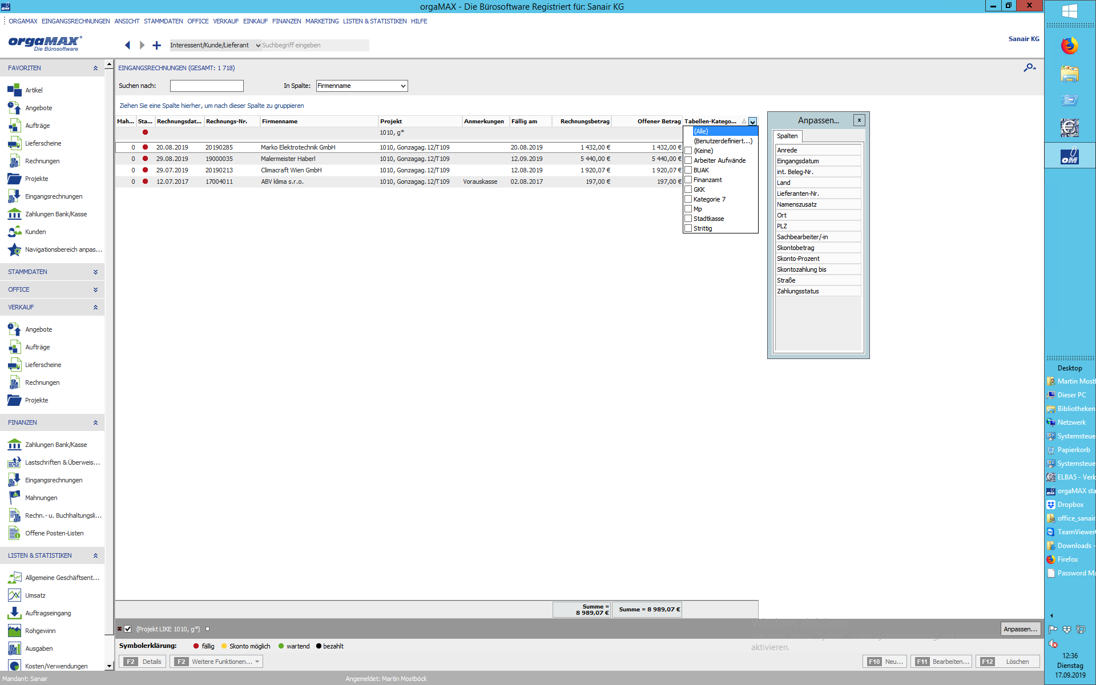Enable the Stadtkasse filter checkbox
Viewport: 1096px width, 685px height.
point(688,219)
